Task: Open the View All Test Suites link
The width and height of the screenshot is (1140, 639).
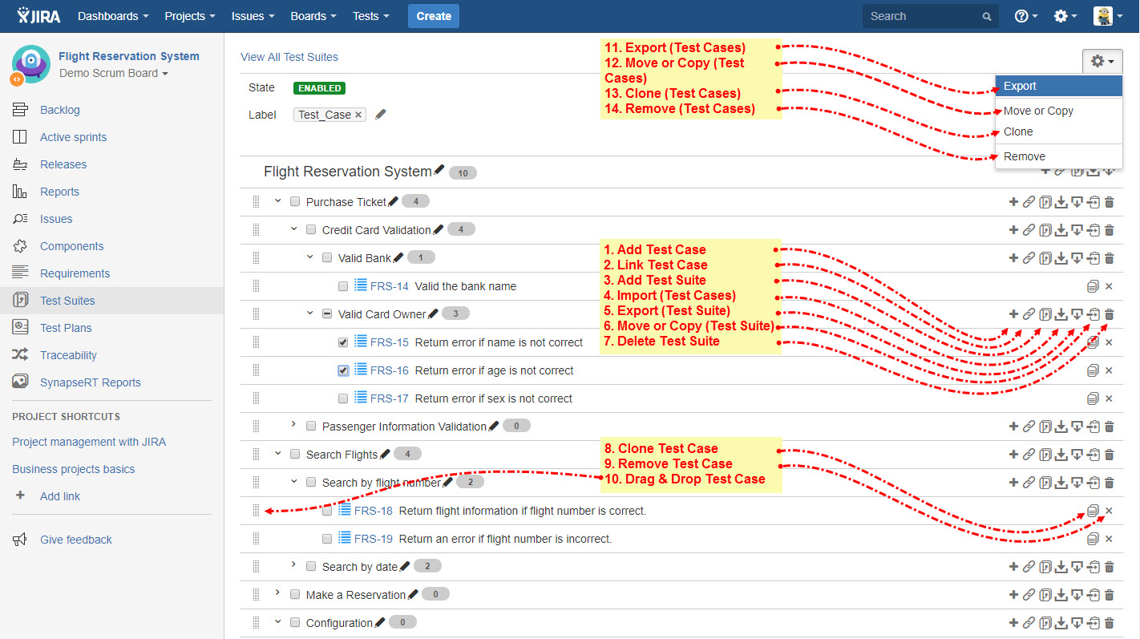Action: [289, 57]
